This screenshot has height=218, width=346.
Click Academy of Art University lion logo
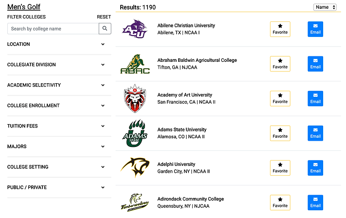(x=134, y=98)
